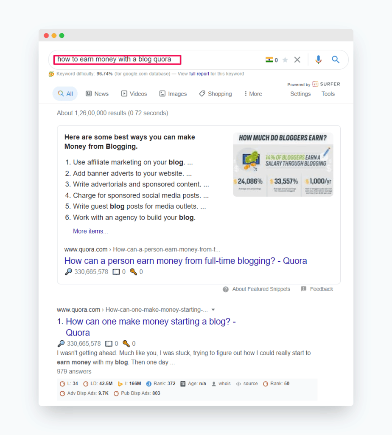Viewport: 392px width, 435px height.
Task: Click the Age calendar icon
Action: pyautogui.click(x=183, y=384)
